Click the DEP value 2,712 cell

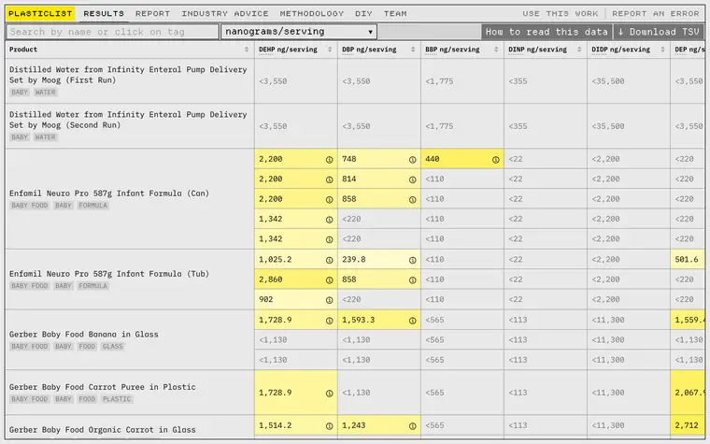[688, 425]
